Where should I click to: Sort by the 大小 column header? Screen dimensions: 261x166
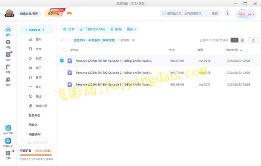click(172, 50)
